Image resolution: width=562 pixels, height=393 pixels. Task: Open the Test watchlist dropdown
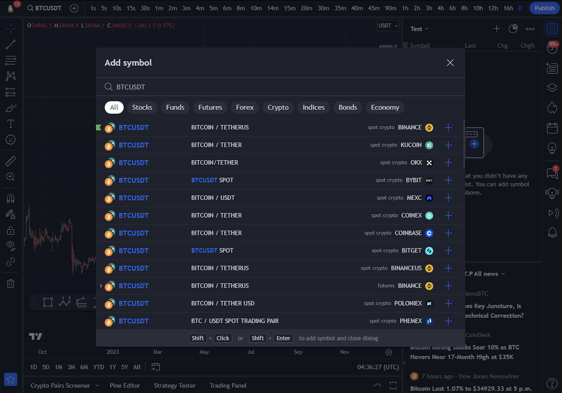click(419, 29)
